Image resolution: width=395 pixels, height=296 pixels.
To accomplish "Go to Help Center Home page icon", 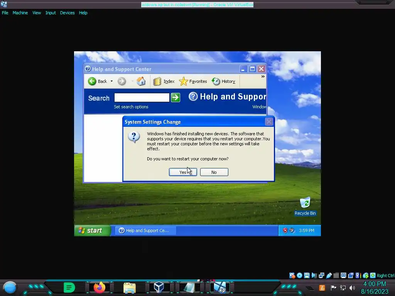I will 141,81.
